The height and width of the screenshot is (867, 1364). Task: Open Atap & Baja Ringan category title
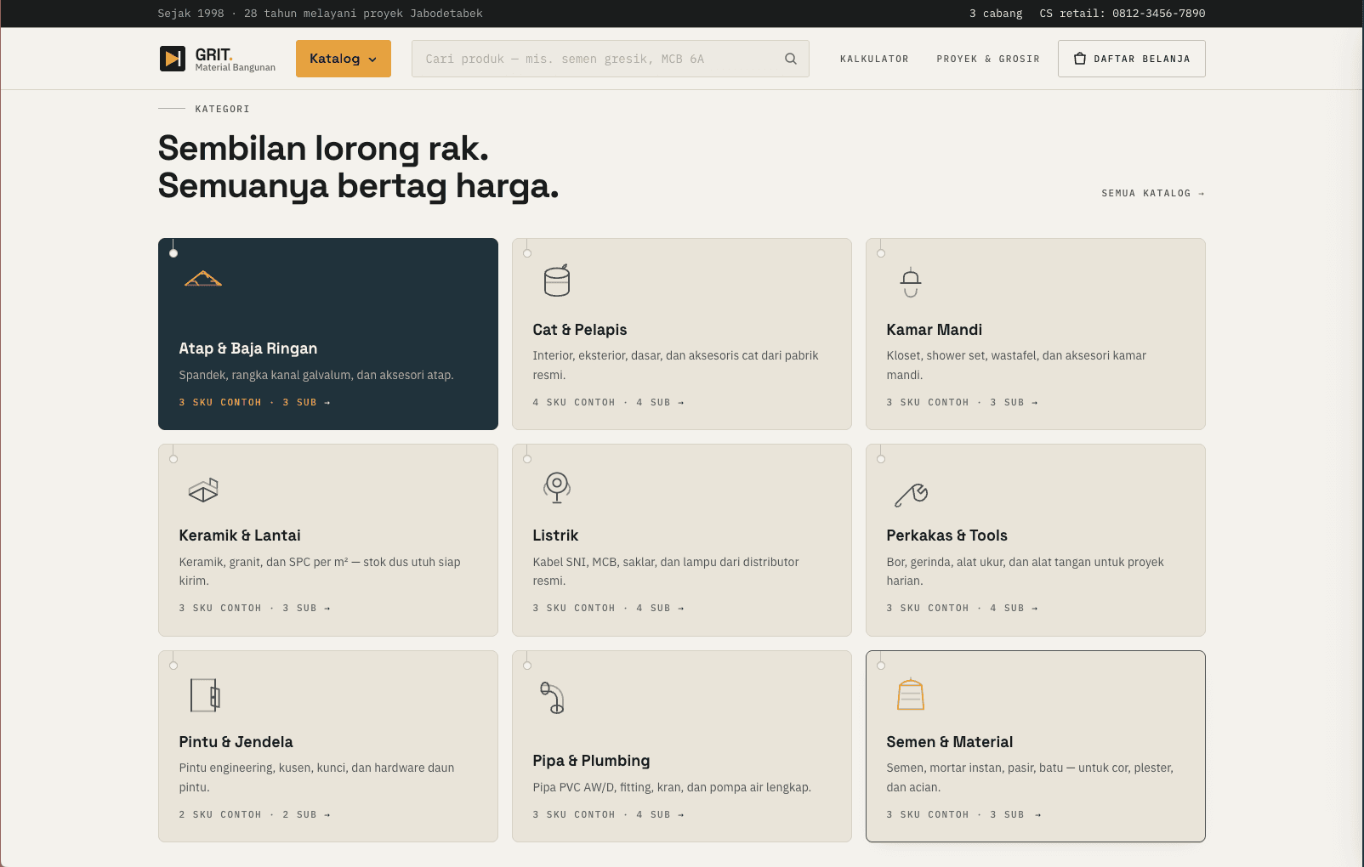click(x=248, y=348)
